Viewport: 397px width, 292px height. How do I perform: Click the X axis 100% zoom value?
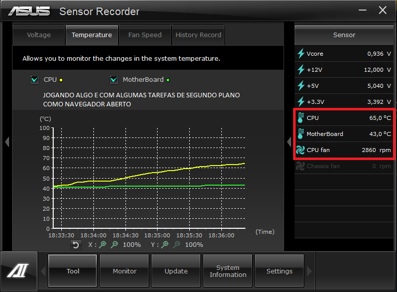tap(131, 245)
